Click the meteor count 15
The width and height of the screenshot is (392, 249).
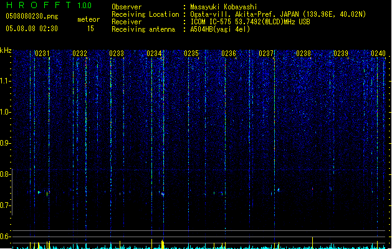pos(90,29)
